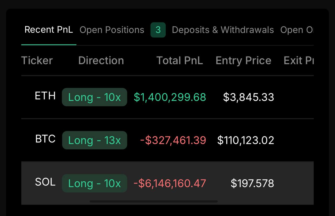Sort by the Entry Price column header
Screen dimensions: 335x216
[243, 61]
